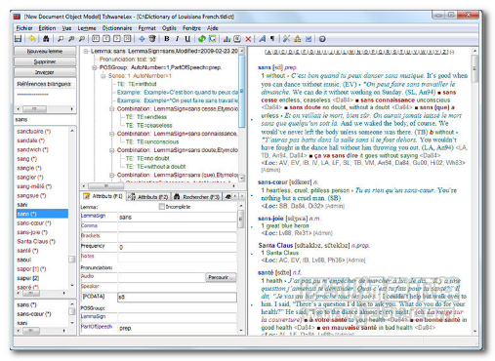
Task: Click the scissors tools icon
Action: pyautogui.click(x=286, y=39)
